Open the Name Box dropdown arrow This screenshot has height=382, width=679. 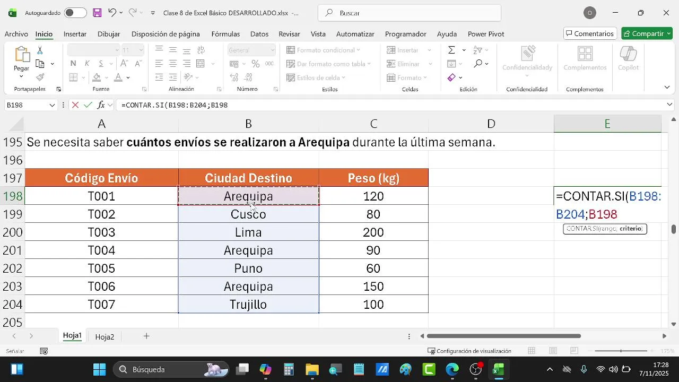coord(52,105)
